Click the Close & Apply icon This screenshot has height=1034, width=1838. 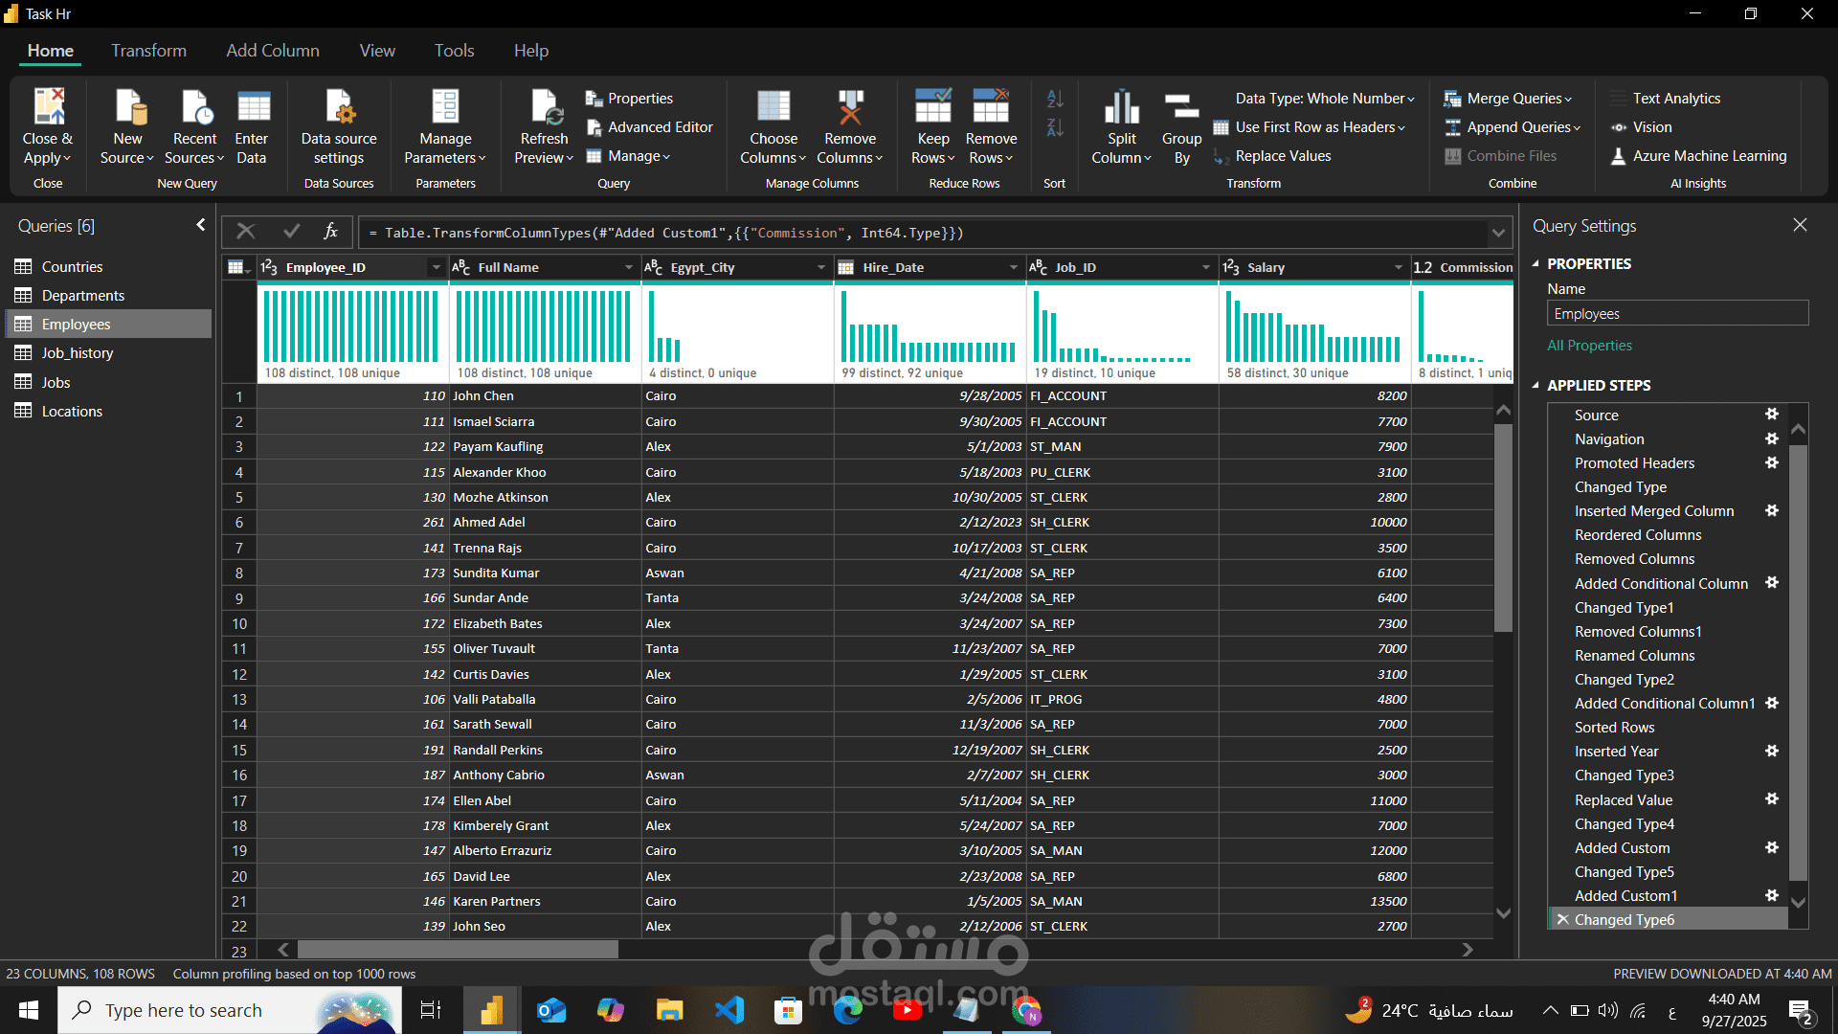coord(48,107)
